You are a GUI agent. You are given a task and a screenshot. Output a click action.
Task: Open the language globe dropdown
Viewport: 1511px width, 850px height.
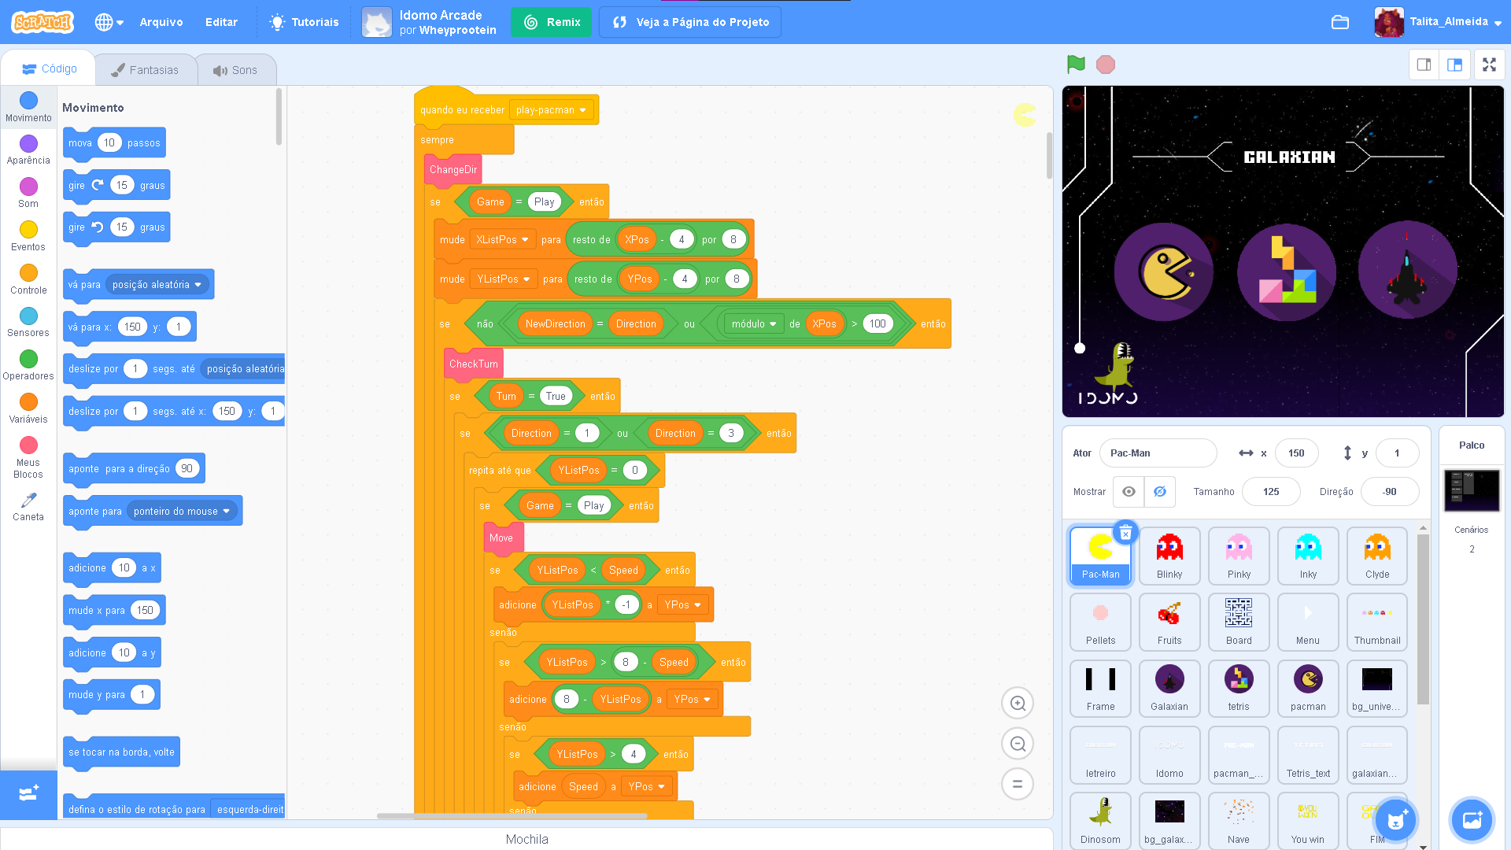pos(109,22)
